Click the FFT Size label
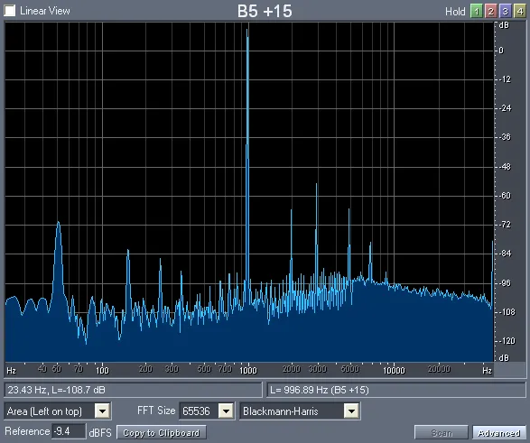This screenshot has width=530, height=443. 156,411
